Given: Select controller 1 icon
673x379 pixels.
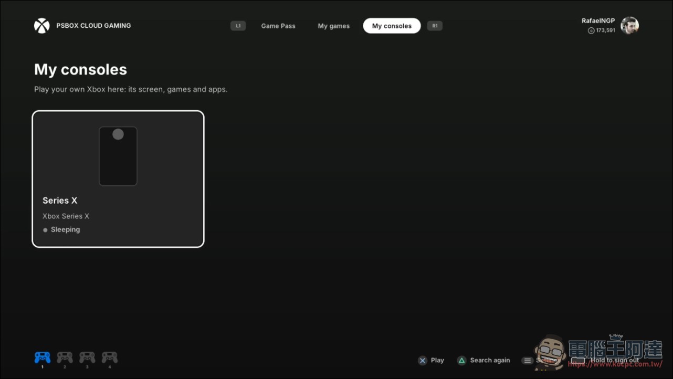Looking at the screenshot, I should pos(43,358).
